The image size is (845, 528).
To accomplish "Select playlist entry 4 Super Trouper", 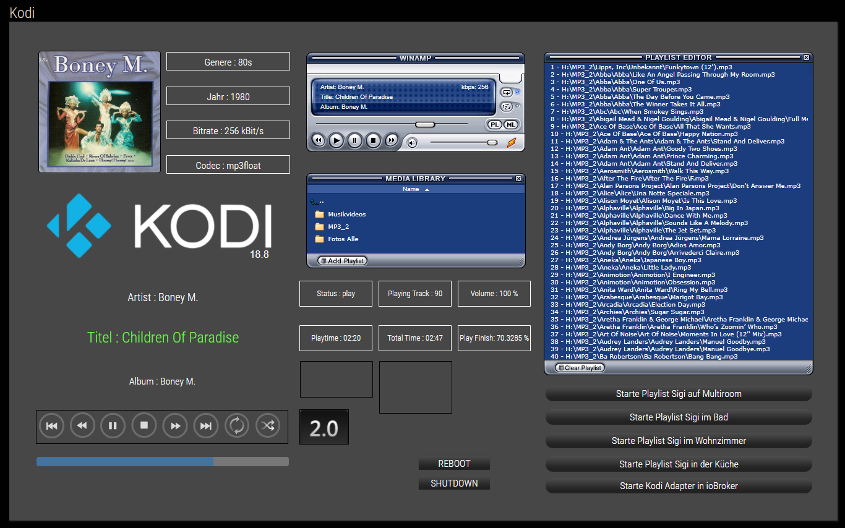I will coord(621,89).
